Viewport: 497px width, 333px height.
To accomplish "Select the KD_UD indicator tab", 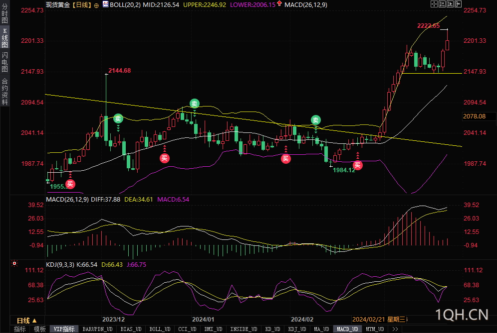I will 272,329.
